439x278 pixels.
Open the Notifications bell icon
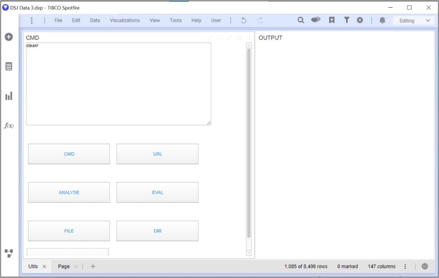(382, 21)
